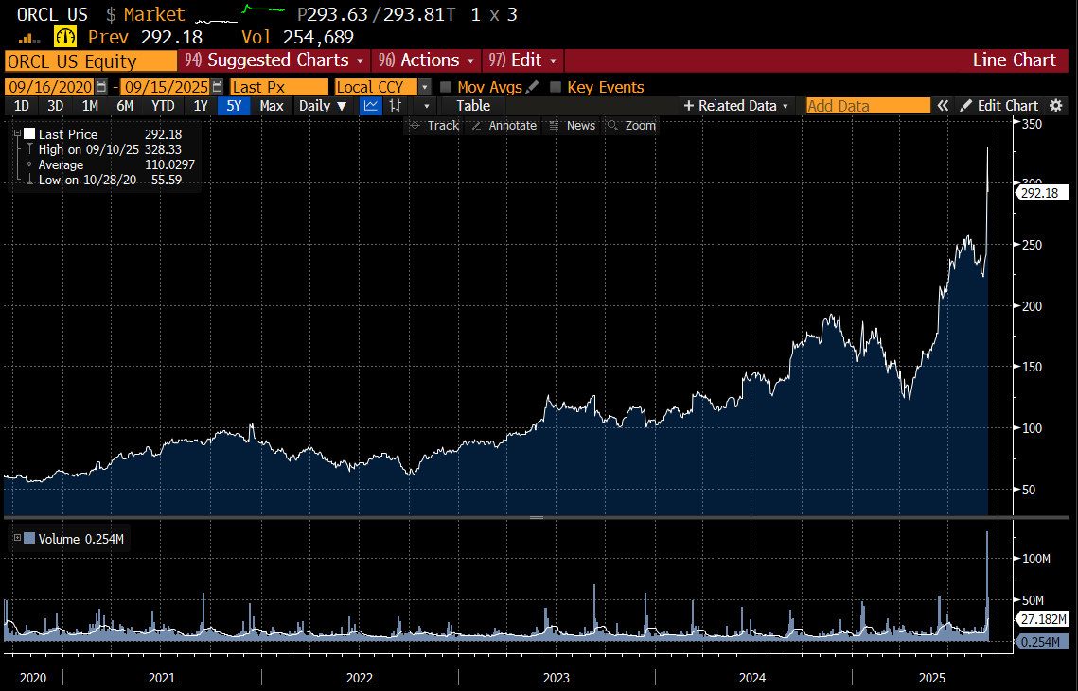This screenshot has width=1078, height=691.
Task: Click the Line Chart title text
Action: [1014, 60]
